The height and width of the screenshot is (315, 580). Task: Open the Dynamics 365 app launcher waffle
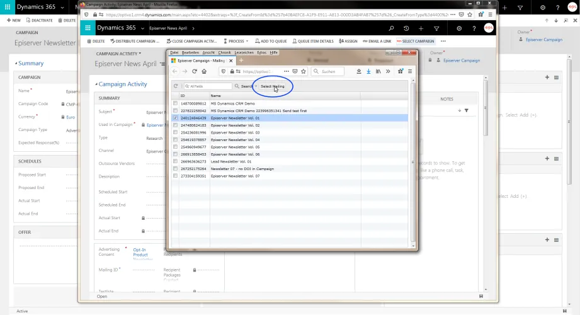click(x=88, y=28)
